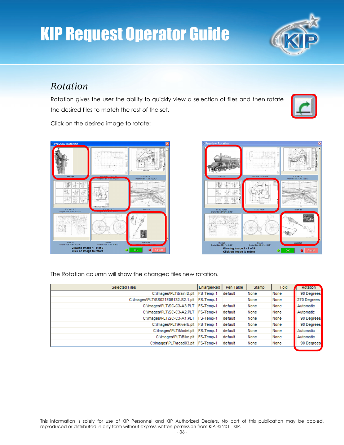Click the rotated landscape acad03.plt thumbnail

300,227
